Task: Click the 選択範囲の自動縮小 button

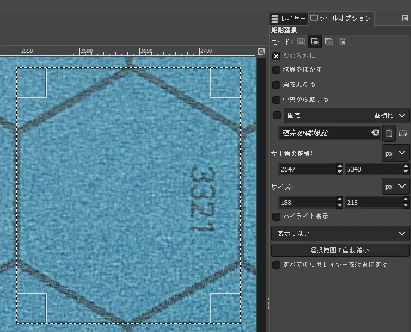Action: coord(341,250)
